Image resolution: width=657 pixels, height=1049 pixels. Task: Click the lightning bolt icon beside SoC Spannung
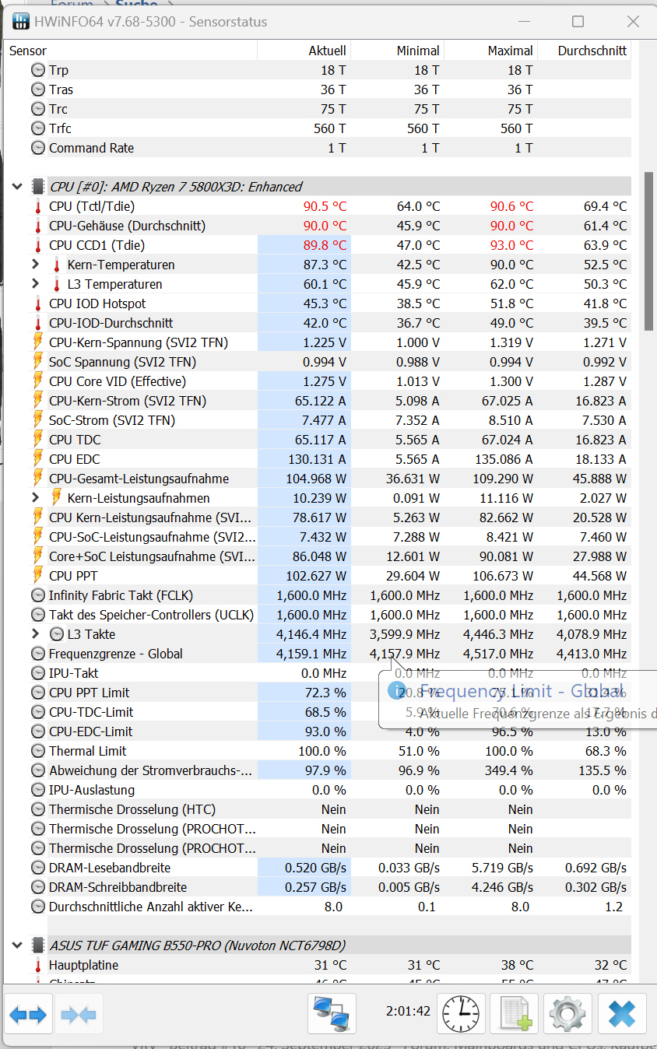coord(37,362)
